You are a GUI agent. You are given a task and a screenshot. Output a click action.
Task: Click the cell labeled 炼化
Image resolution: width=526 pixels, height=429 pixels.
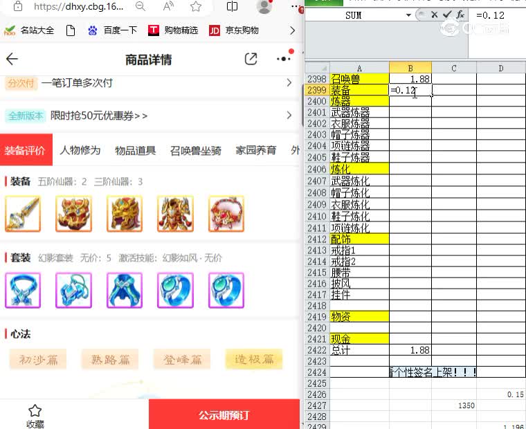(x=360, y=169)
